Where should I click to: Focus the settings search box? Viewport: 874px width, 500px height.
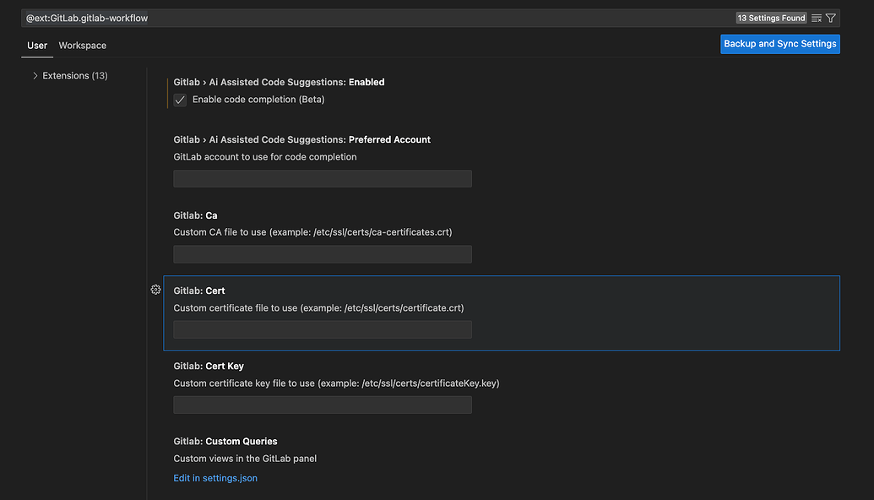coord(372,18)
